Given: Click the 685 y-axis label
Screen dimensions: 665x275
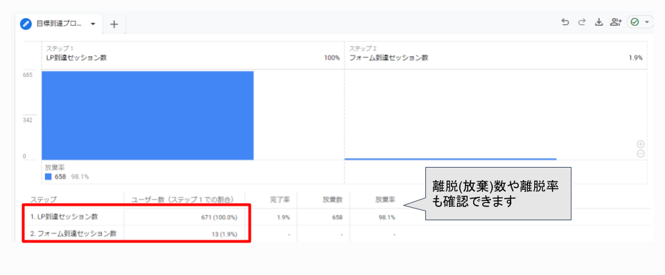Looking at the screenshot, I should click(x=28, y=75).
